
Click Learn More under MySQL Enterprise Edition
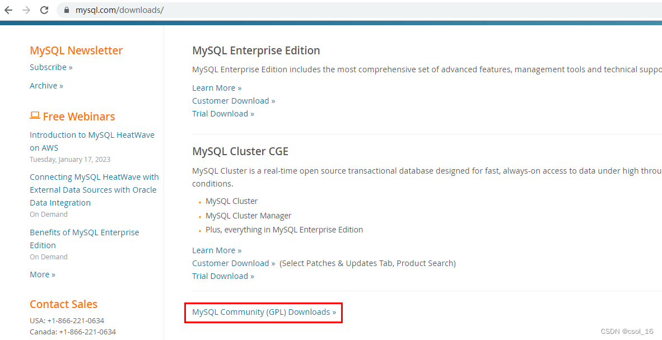[x=216, y=87]
